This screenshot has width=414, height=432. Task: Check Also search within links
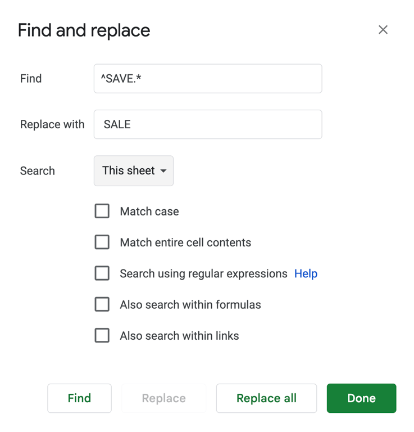[x=102, y=336]
